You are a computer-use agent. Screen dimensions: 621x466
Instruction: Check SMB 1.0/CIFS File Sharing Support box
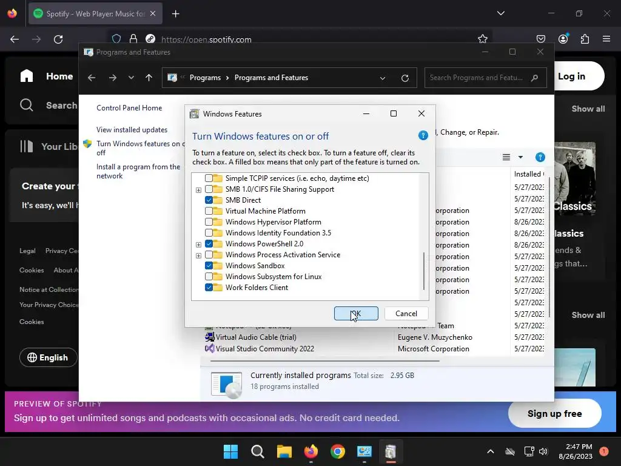pos(209,189)
